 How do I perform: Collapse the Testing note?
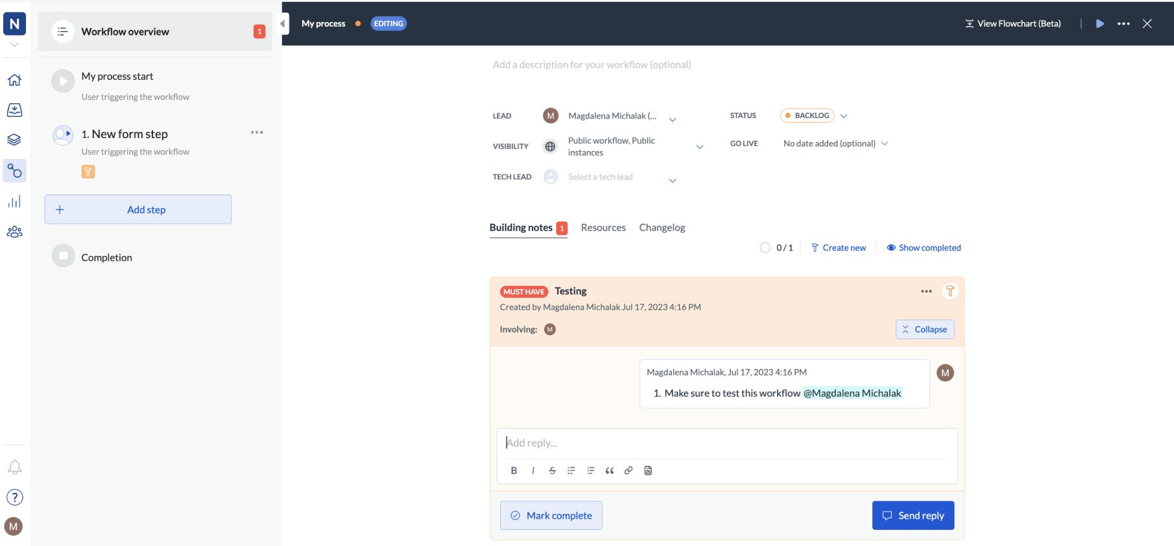coord(925,329)
